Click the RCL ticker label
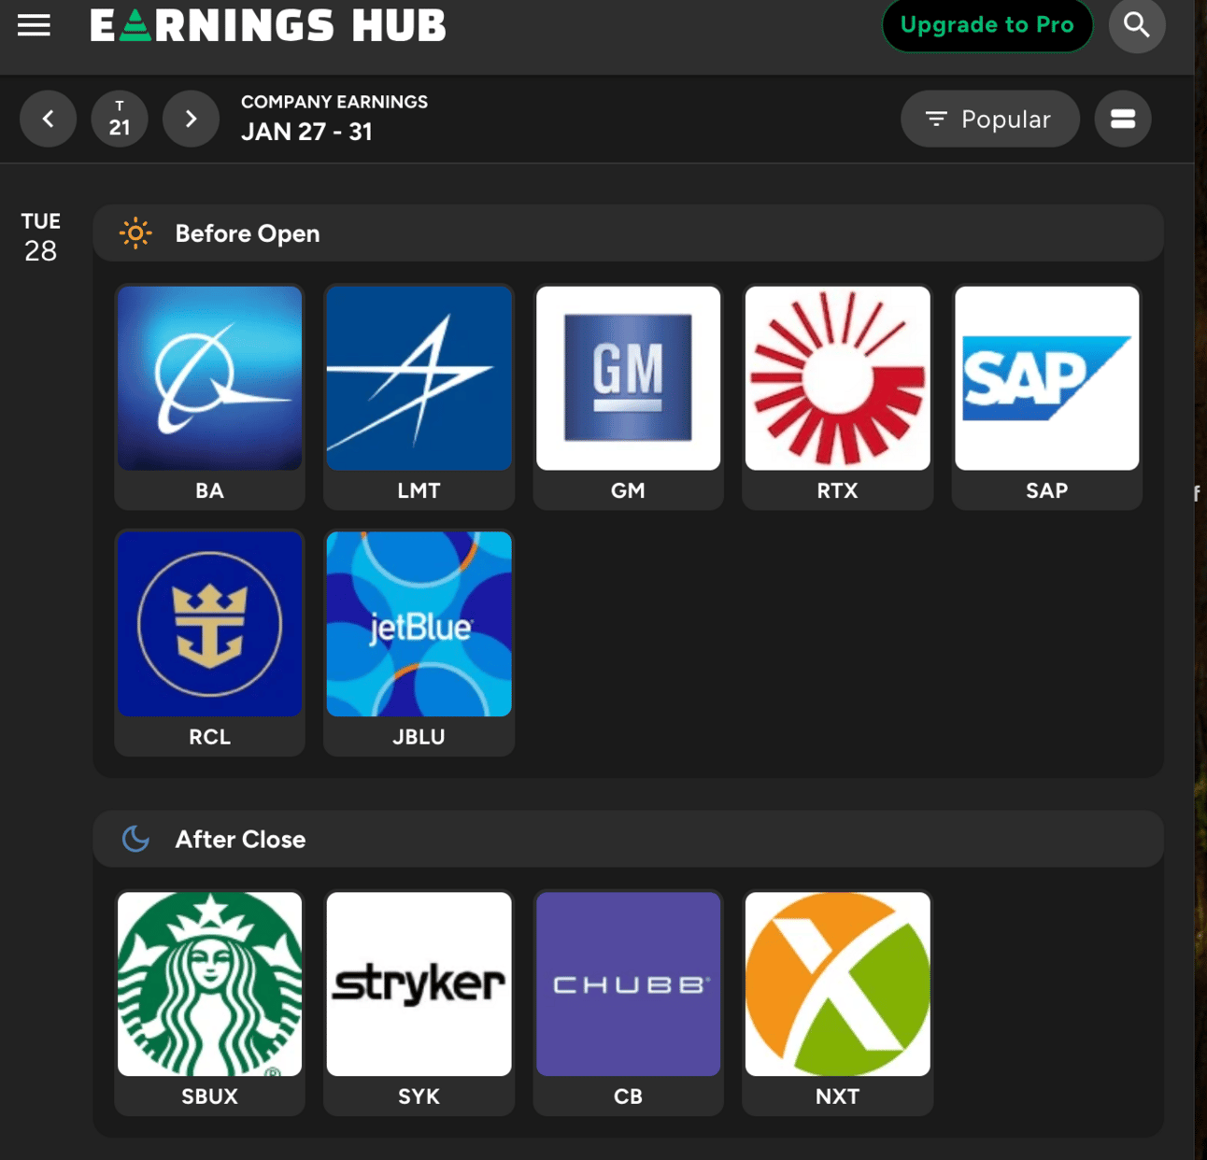Viewport: 1207px width, 1160px height. [x=209, y=737]
